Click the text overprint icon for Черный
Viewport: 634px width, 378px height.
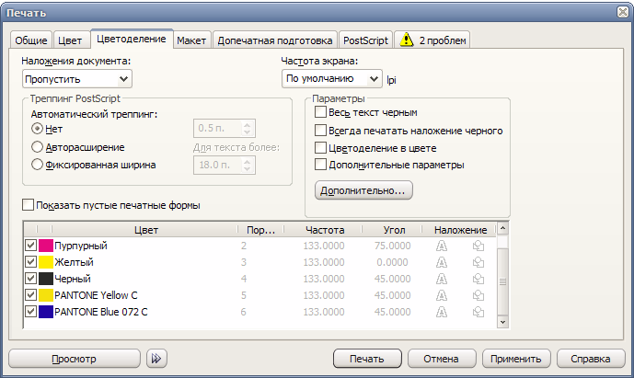tap(441, 280)
